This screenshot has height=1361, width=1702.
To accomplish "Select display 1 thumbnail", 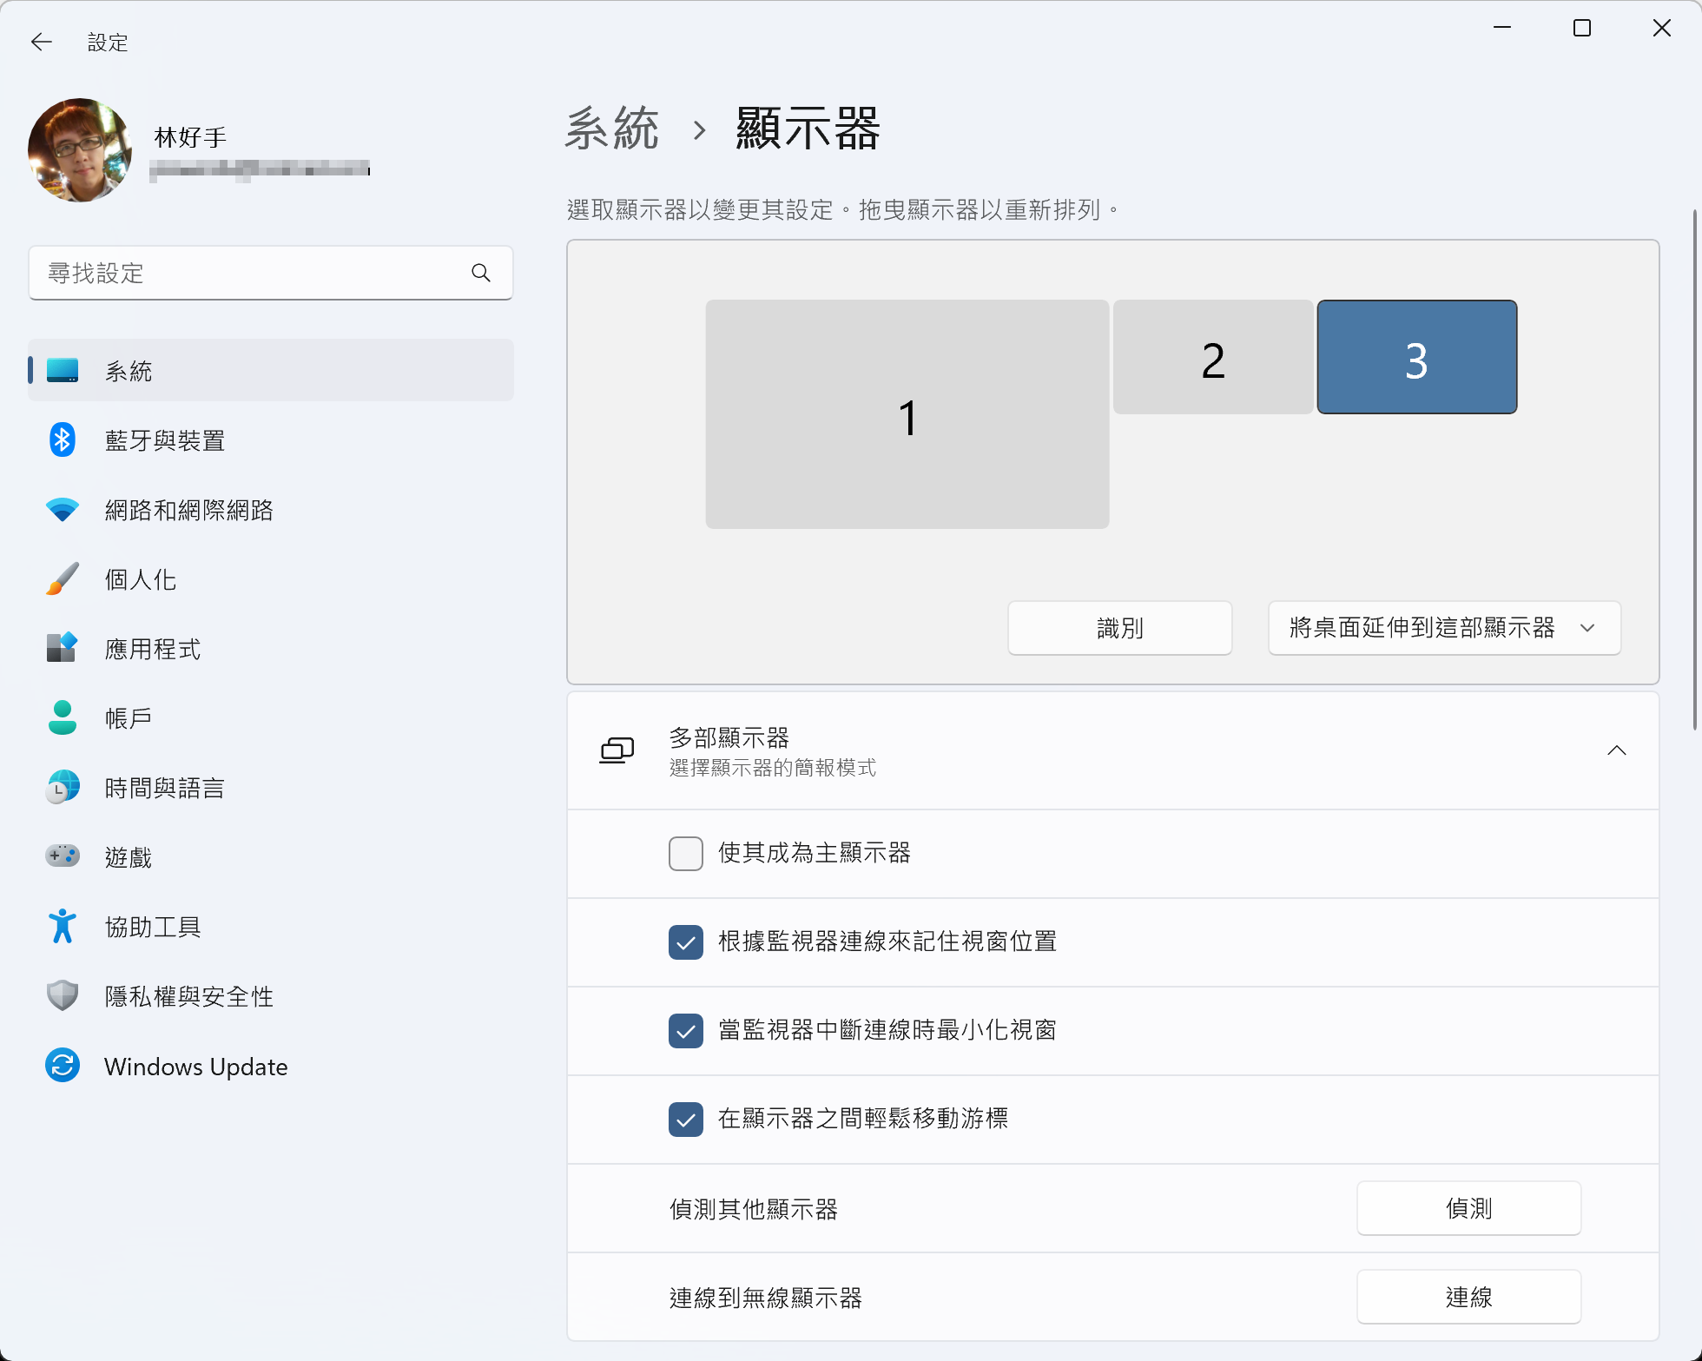I will coord(907,414).
